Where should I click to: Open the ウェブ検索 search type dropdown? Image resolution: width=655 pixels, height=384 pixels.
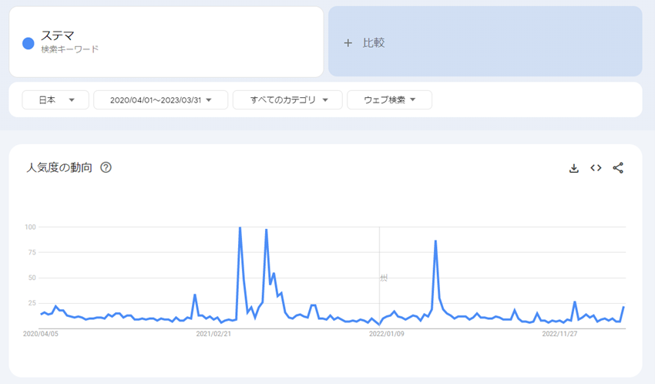[x=389, y=100]
